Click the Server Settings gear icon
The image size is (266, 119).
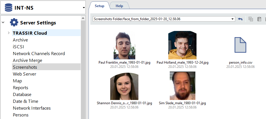click(14, 22)
